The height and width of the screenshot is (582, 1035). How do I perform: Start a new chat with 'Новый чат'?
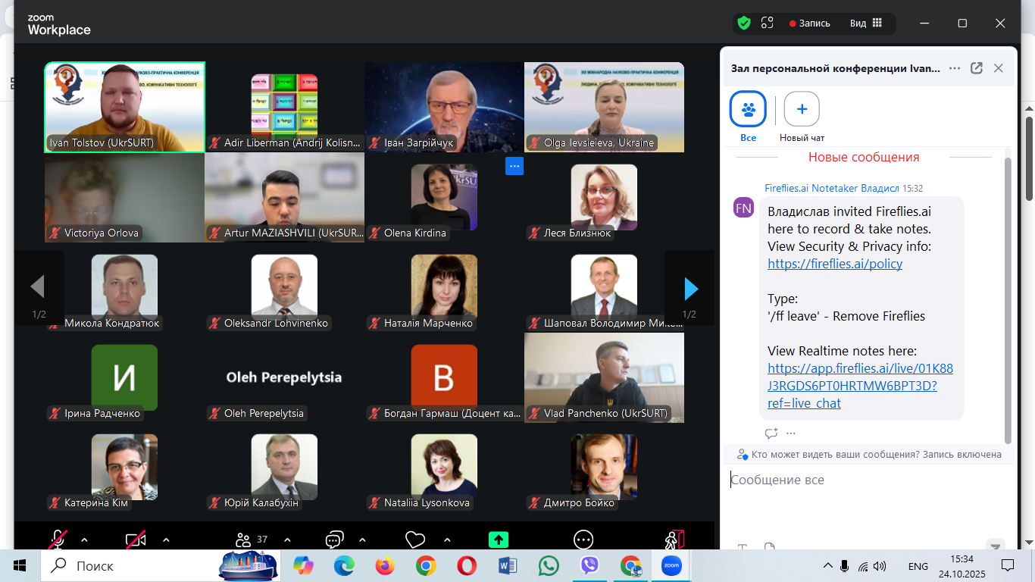coord(802,110)
